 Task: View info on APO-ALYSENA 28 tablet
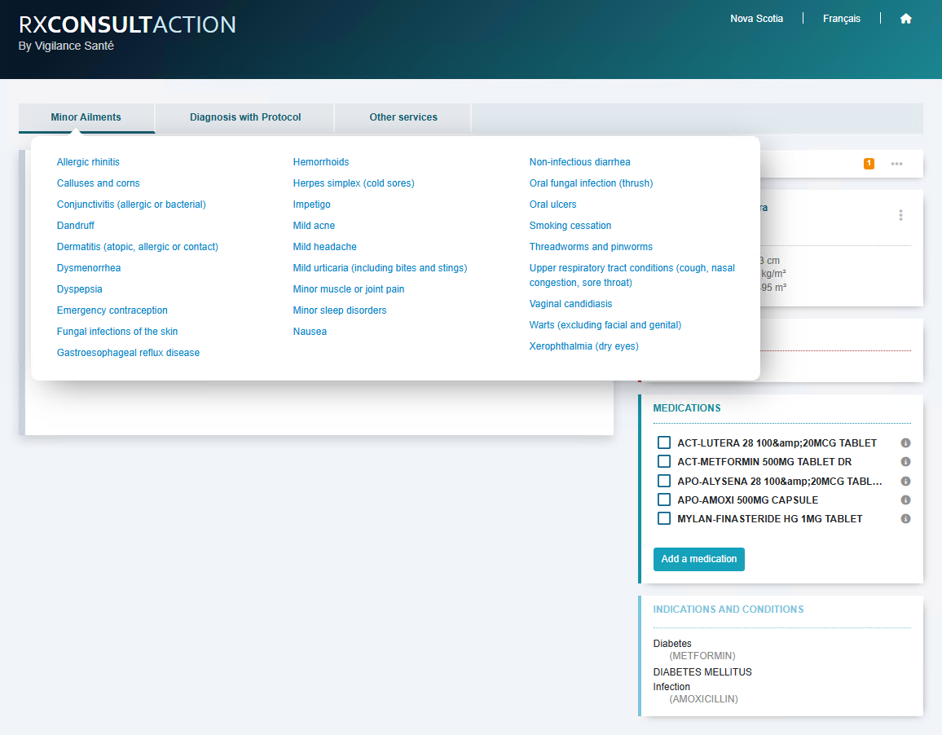[x=905, y=481]
